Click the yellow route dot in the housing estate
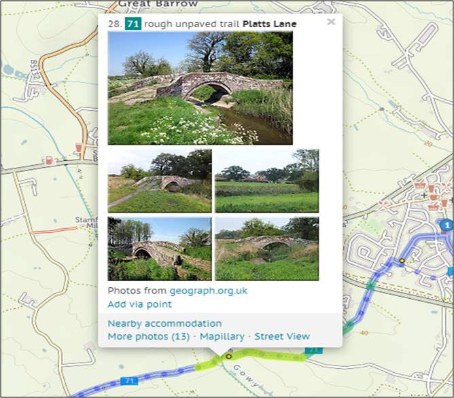This screenshot has height=398, width=454. (402, 260)
